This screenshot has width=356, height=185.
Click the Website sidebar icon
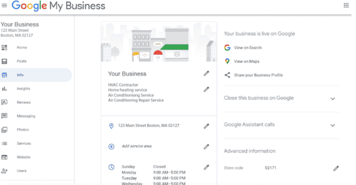(x=4, y=157)
